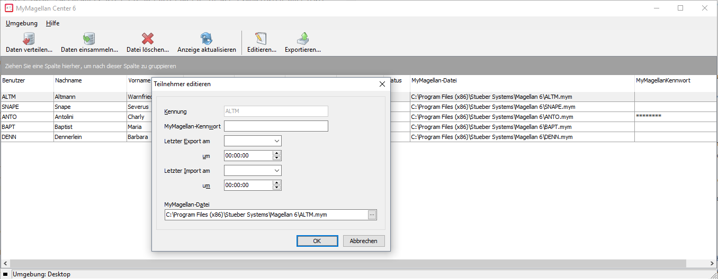Screen dimensions: 718x279
Task: Click the Daten verteilen toolbar icon
Action: [29, 39]
